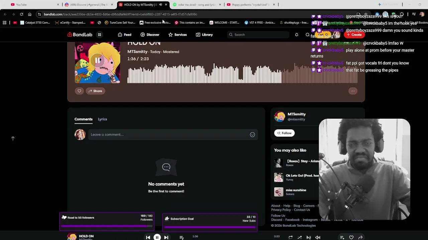Go to the browser home page
Viewport: 428px width, 240px height.
click(x=30, y=14)
